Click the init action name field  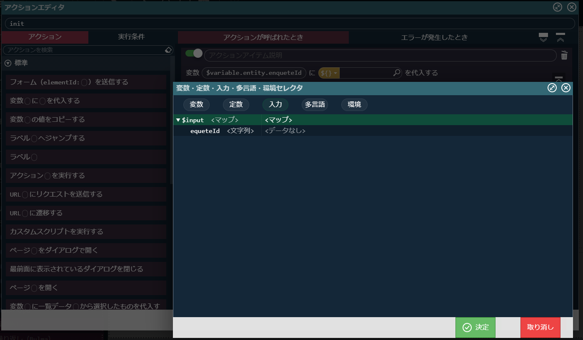[x=290, y=24]
